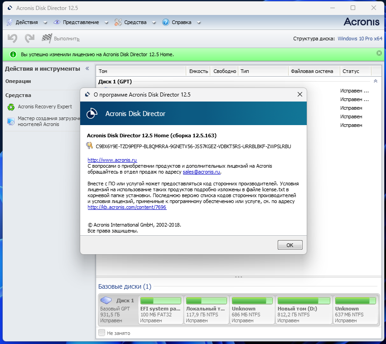Open the kb.acronis.com/content/7696 link
386x344 pixels.
pyautogui.click(x=127, y=207)
